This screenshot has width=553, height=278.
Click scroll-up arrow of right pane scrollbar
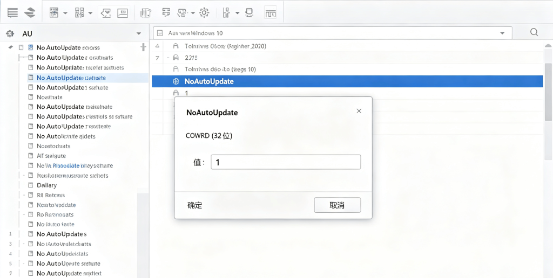click(x=548, y=46)
